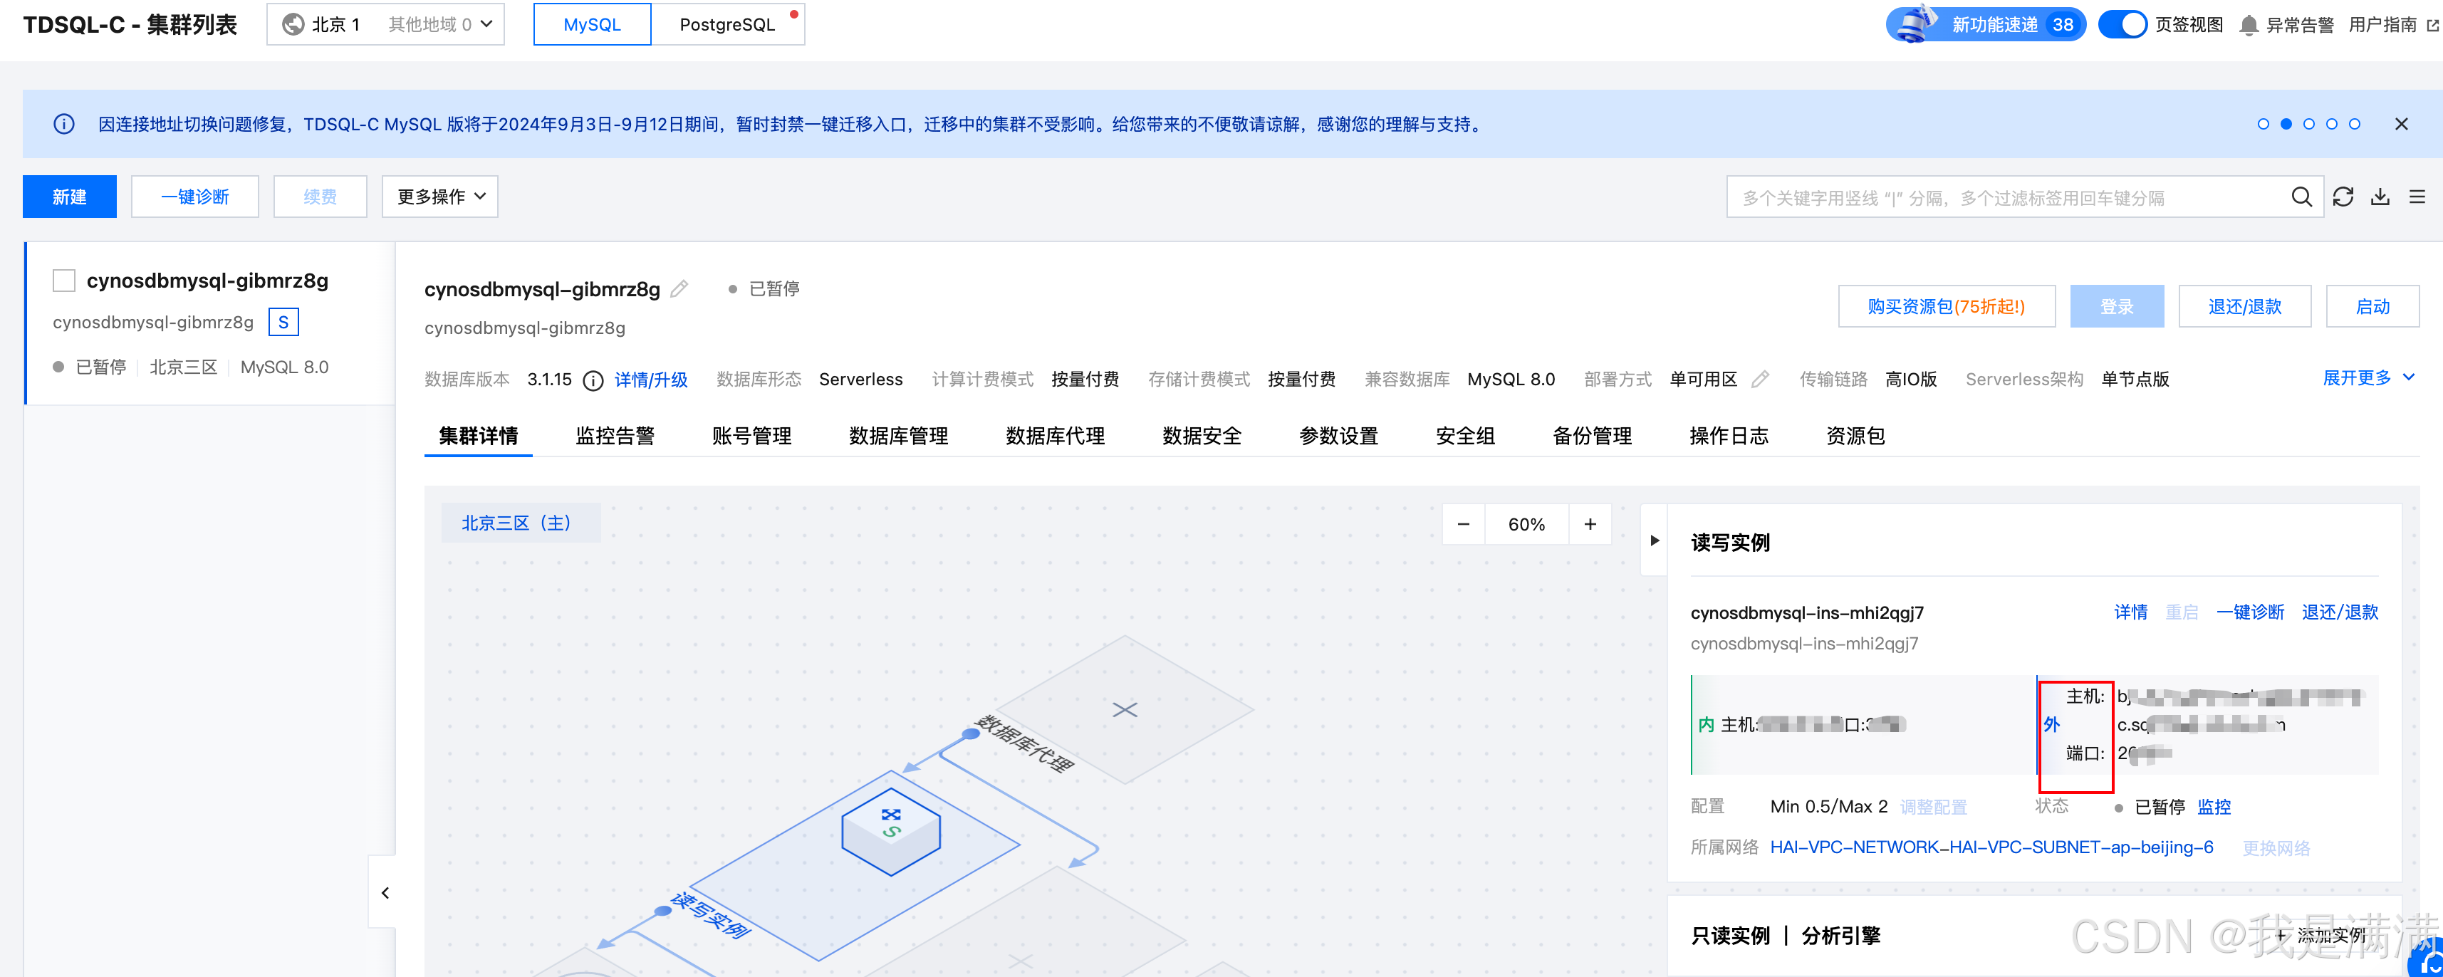The height and width of the screenshot is (977, 2443).
Task: Click the search magnifier icon
Action: [x=2301, y=197]
